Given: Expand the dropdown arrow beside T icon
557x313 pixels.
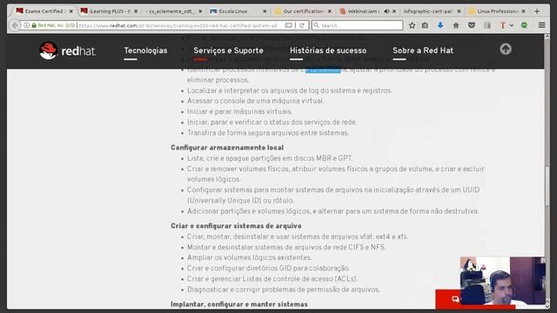Looking at the screenshot, I should [512, 25].
